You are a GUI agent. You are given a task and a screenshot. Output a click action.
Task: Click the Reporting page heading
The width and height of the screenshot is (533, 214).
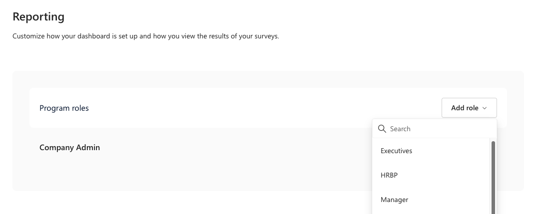click(38, 16)
